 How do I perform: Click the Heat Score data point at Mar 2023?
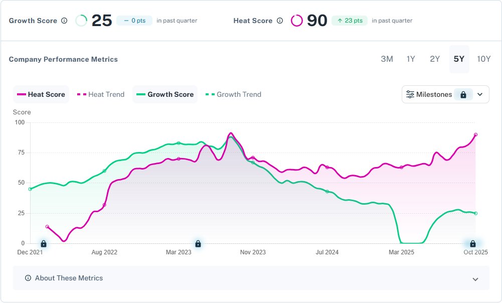(x=179, y=159)
